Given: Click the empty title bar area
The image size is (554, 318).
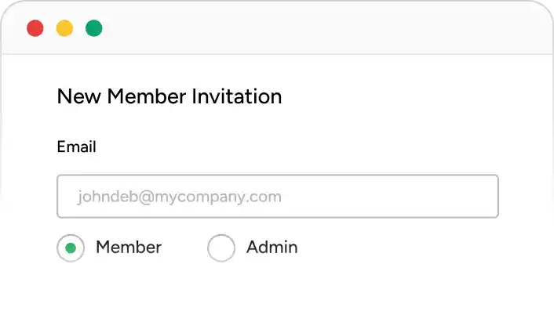Looking at the screenshot, I should pos(318,28).
